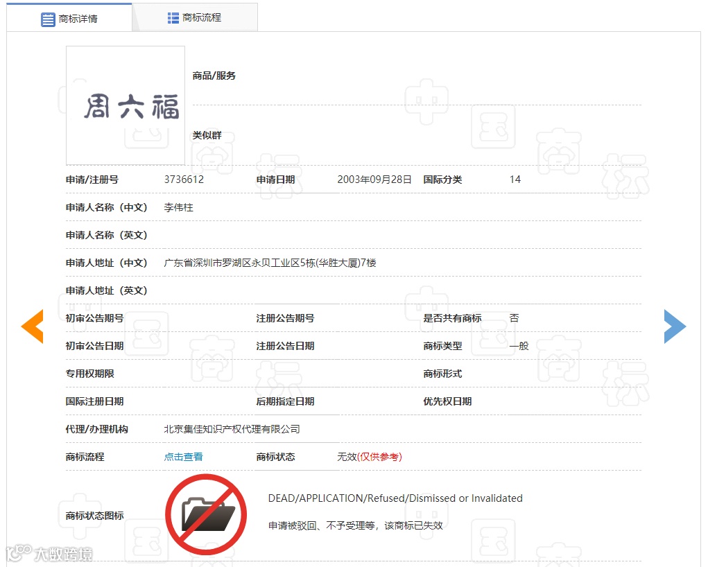This screenshot has height=567, width=708.
Task: Click the 初审公告期号 label
Action: tap(94, 318)
